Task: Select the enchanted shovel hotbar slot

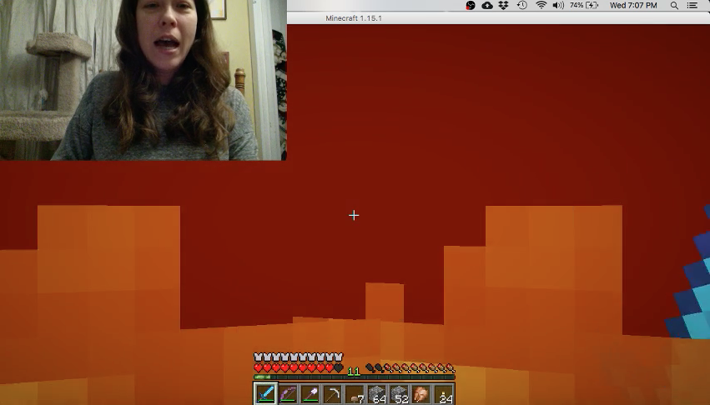Action: [x=310, y=394]
